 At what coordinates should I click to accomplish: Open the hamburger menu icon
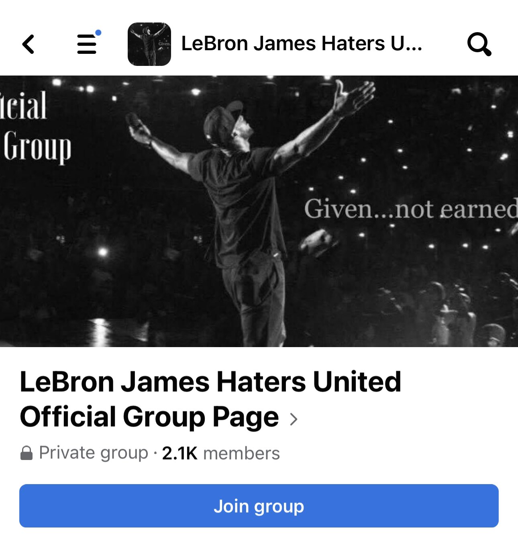tap(86, 44)
